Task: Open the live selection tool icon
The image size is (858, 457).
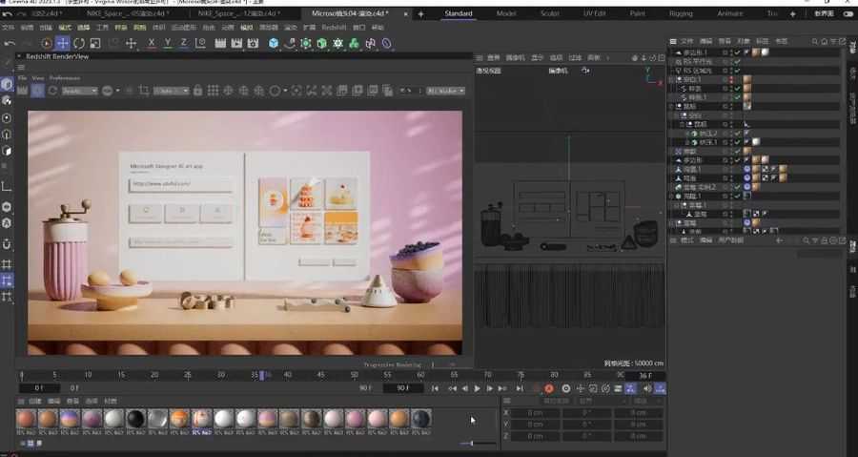Action: coord(47,43)
